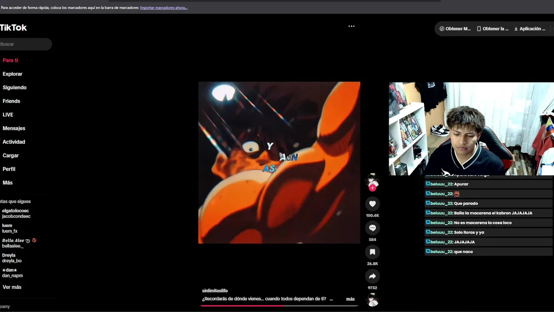Screen dimensions: 554x312
Task: Click the 26.8K saves count
Action: (372, 263)
